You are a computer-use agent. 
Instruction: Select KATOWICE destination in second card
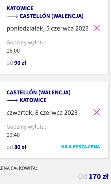(33, 100)
